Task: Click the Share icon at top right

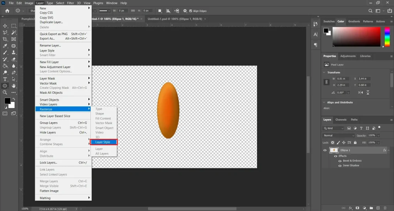Action: point(390,11)
